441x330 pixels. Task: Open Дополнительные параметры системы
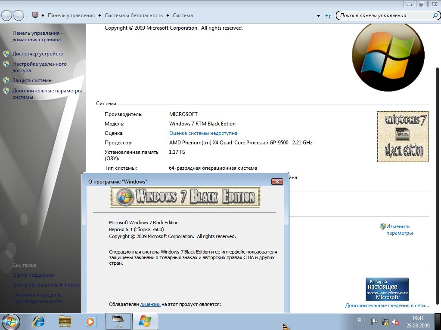(x=47, y=94)
